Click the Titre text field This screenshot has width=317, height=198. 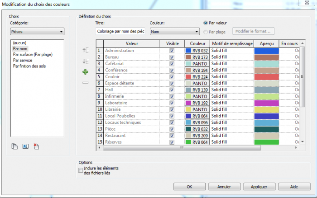120,32
